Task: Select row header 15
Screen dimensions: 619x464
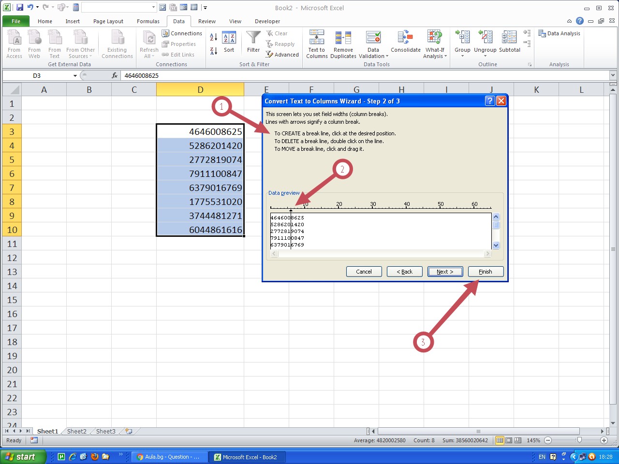Action: point(12,300)
